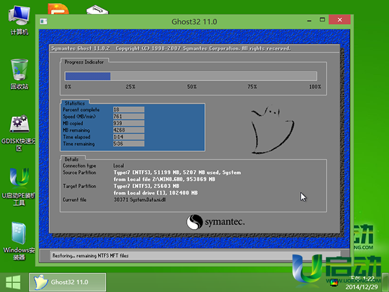Click the Time elapsed value 1:14
Screen dimensions: 389x292
129,137
